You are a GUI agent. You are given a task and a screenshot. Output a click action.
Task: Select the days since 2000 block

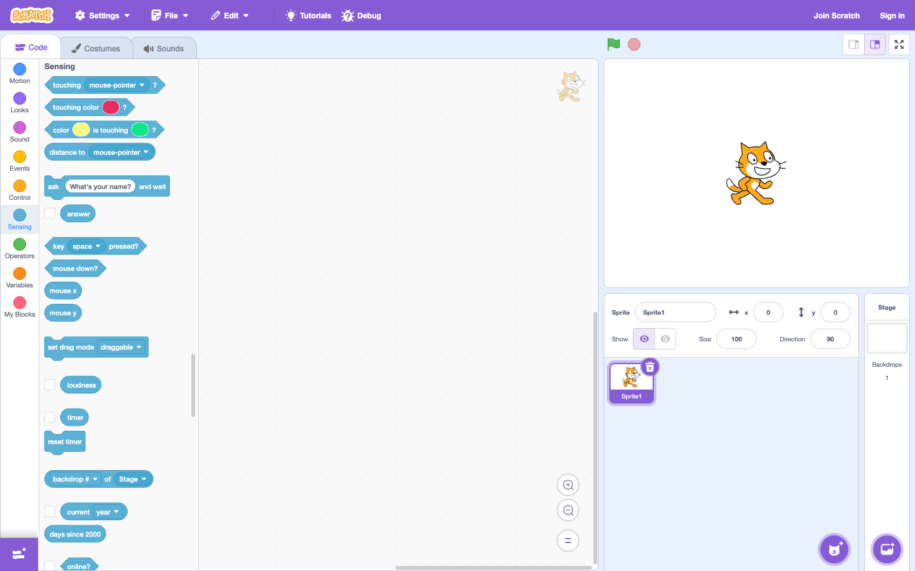pos(75,534)
